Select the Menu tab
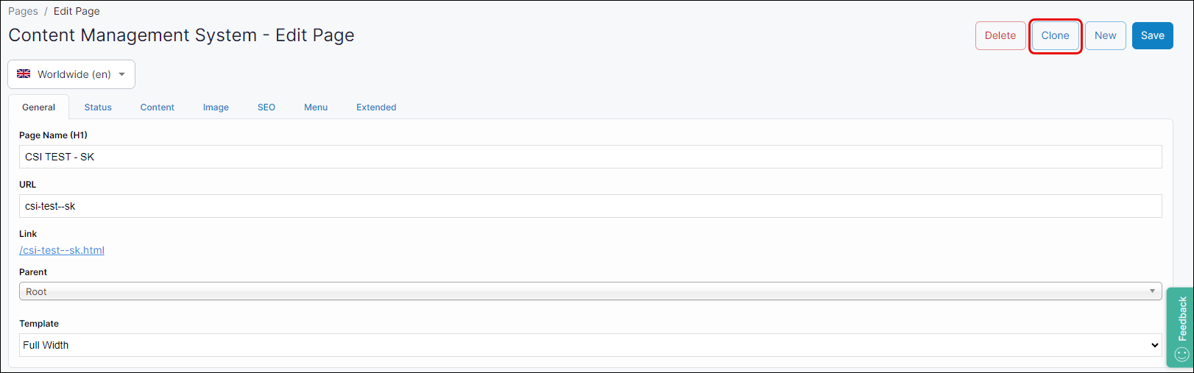Image resolution: width=1194 pixels, height=373 pixels. click(316, 107)
